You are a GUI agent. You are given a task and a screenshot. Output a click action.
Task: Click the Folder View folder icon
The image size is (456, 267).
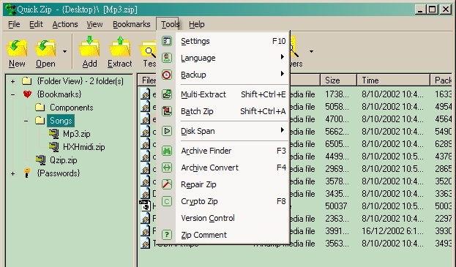(27, 80)
